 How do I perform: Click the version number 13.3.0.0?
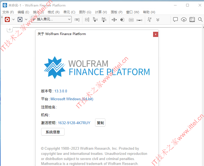click(61, 91)
